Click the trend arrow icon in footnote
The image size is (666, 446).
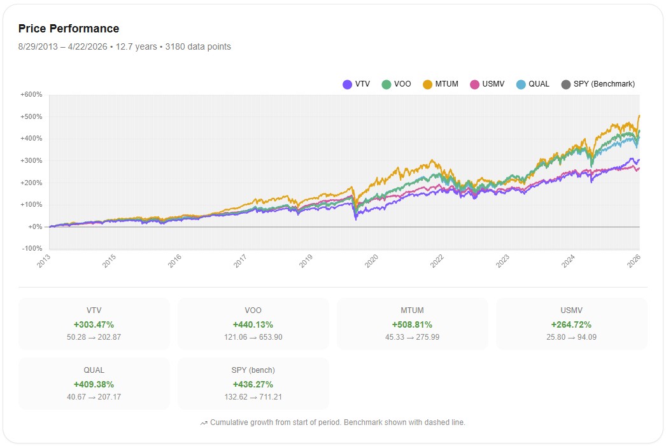point(204,422)
